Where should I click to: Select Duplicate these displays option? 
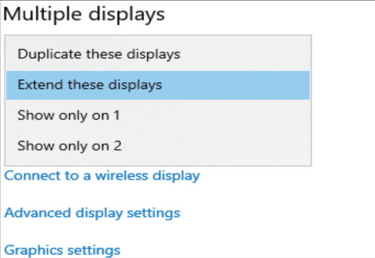[x=99, y=54]
